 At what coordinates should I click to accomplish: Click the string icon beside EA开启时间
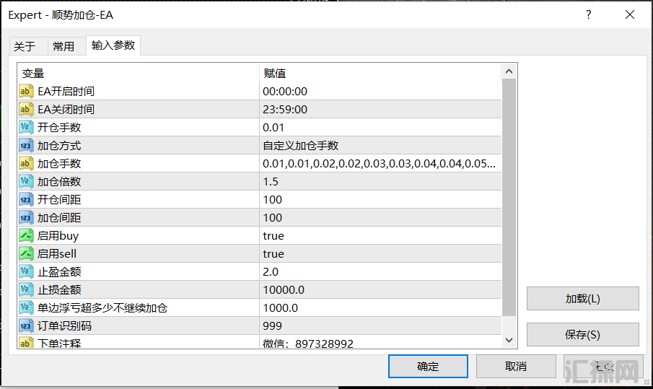26,91
